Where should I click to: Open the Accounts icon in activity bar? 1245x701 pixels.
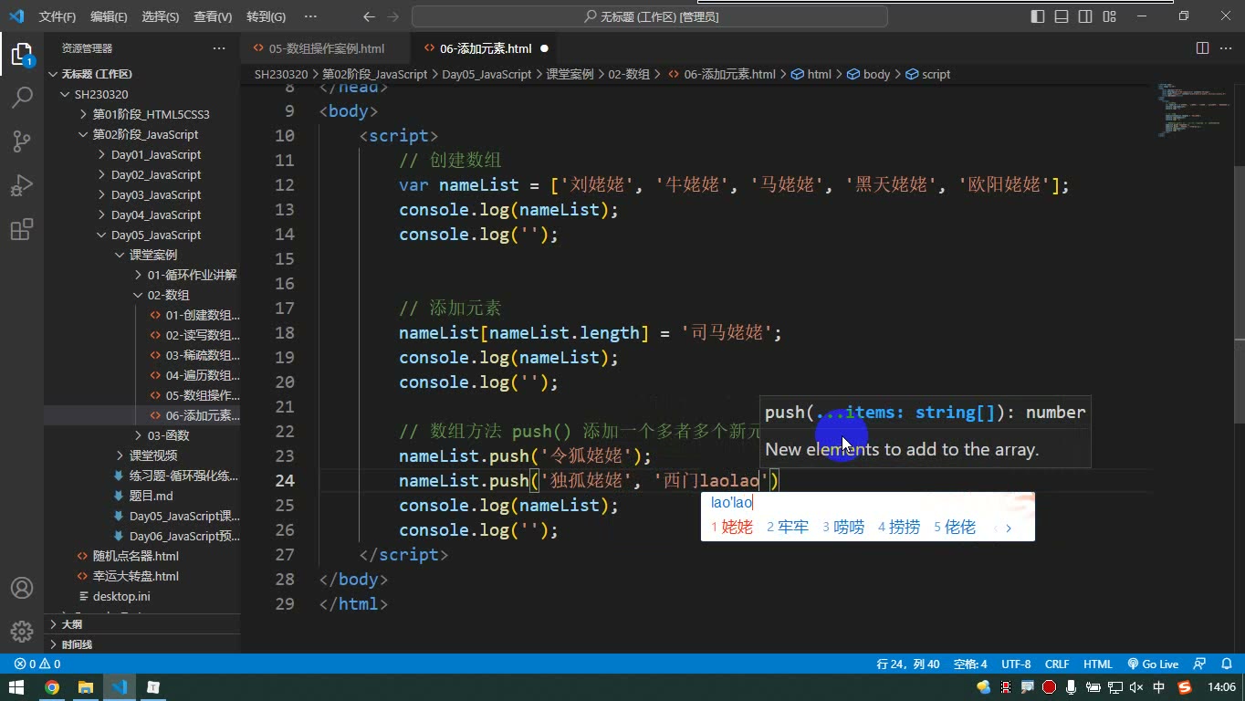click(22, 588)
